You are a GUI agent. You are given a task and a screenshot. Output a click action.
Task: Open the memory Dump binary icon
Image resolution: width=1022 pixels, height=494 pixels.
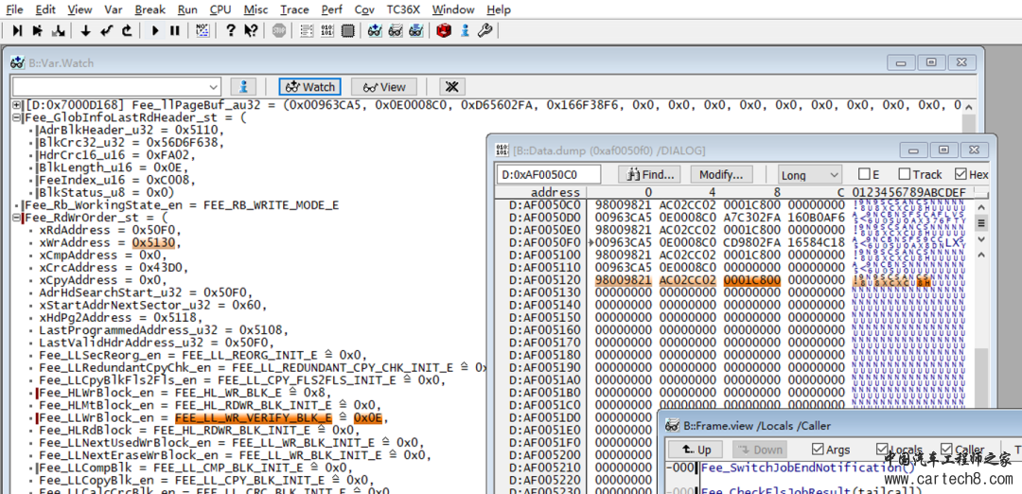[326, 30]
